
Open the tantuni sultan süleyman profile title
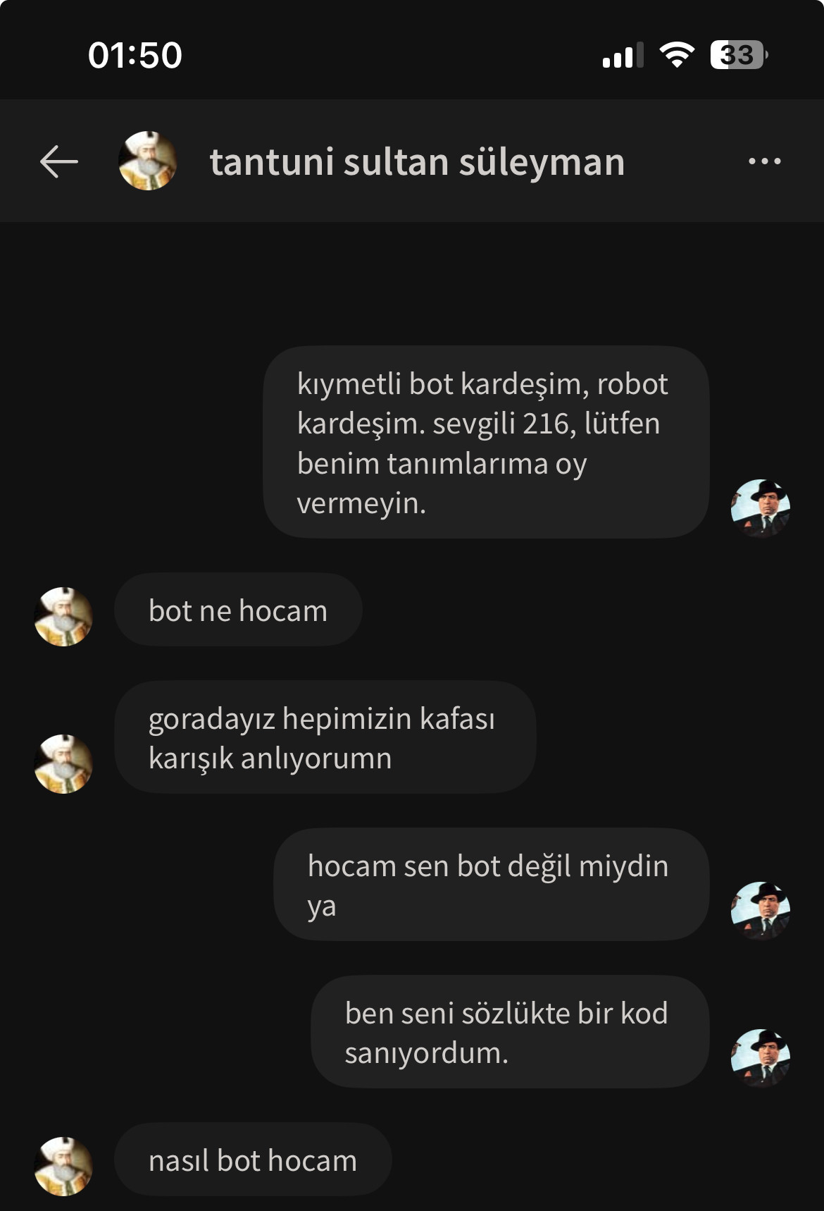click(x=417, y=161)
